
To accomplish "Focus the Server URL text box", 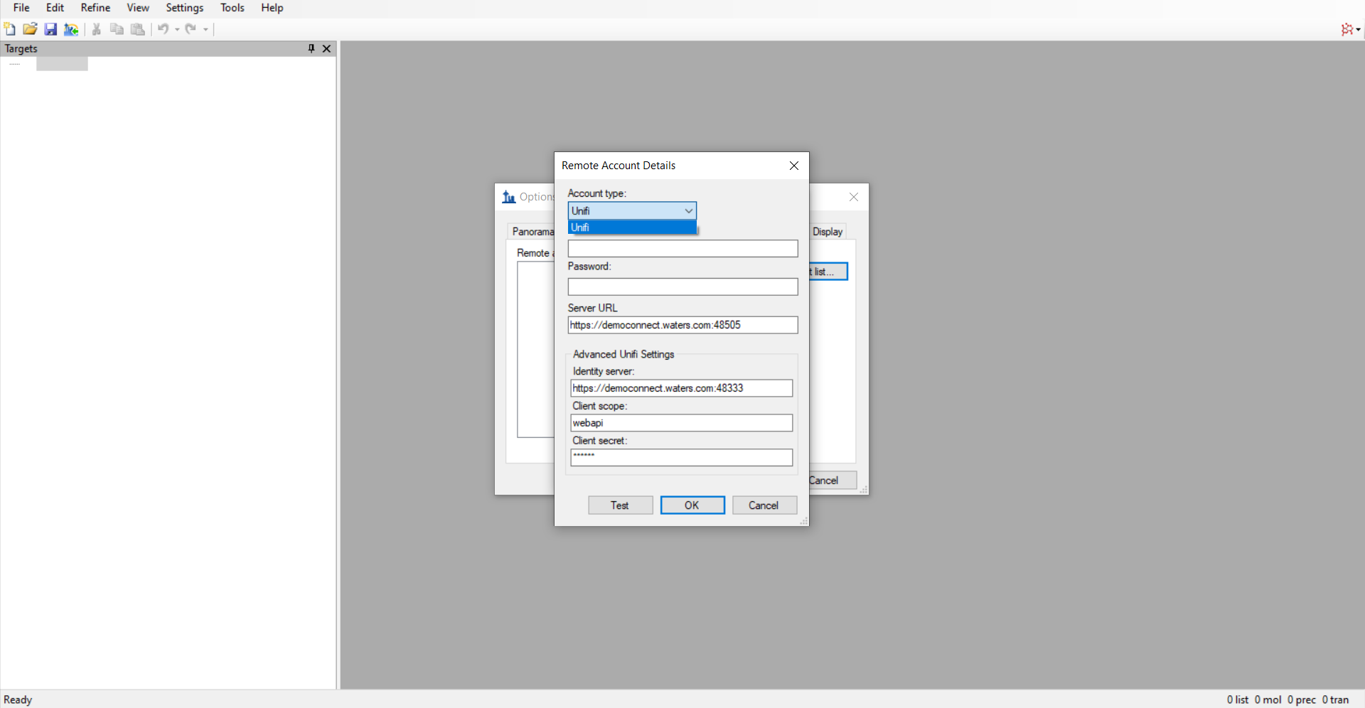I will click(x=682, y=326).
